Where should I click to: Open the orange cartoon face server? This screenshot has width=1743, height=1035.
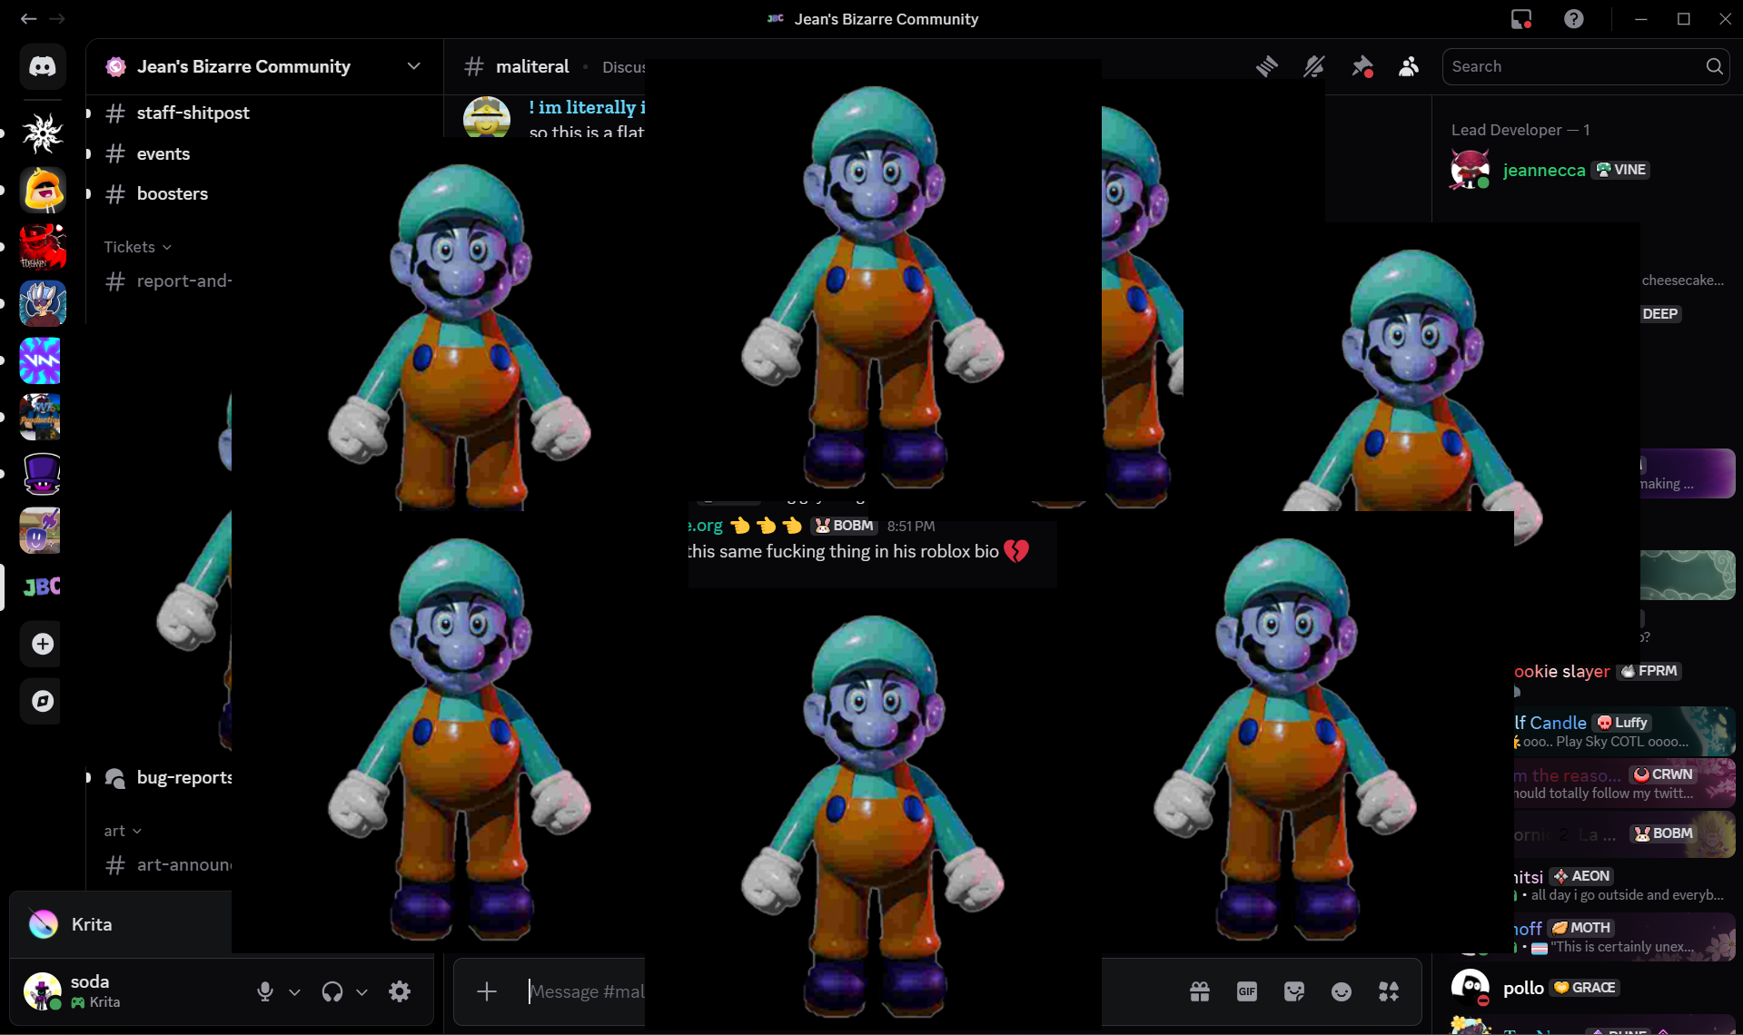click(x=43, y=190)
